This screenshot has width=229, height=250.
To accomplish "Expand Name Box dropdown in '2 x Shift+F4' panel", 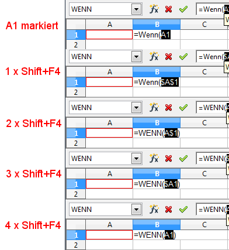I will click(x=136, y=108).
